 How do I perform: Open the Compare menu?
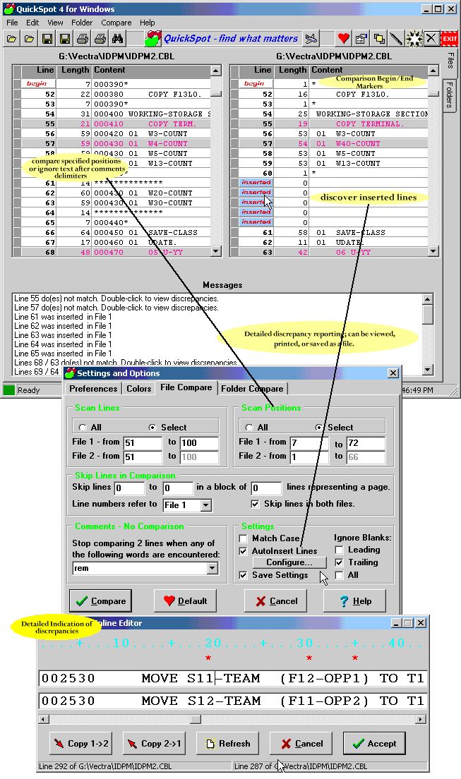point(116,23)
